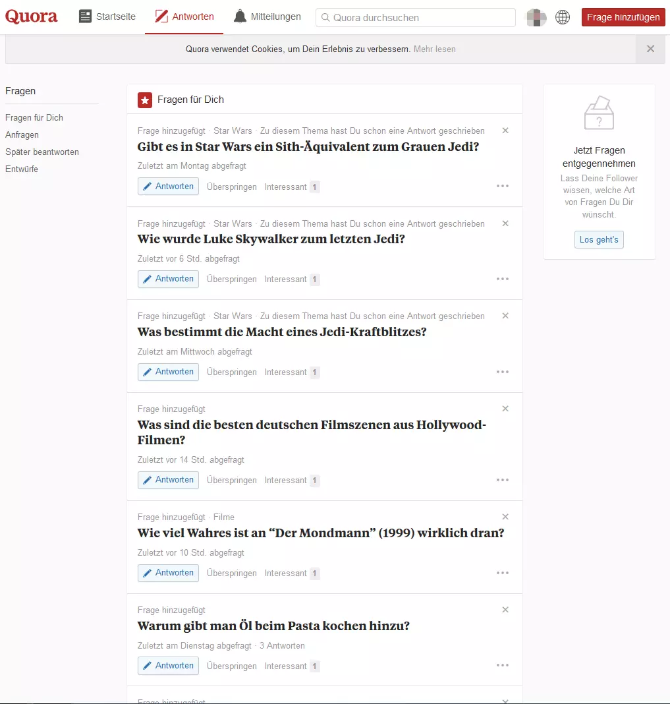Click '3 Antworten' on Pasta question
The image size is (670, 704).
282,645
